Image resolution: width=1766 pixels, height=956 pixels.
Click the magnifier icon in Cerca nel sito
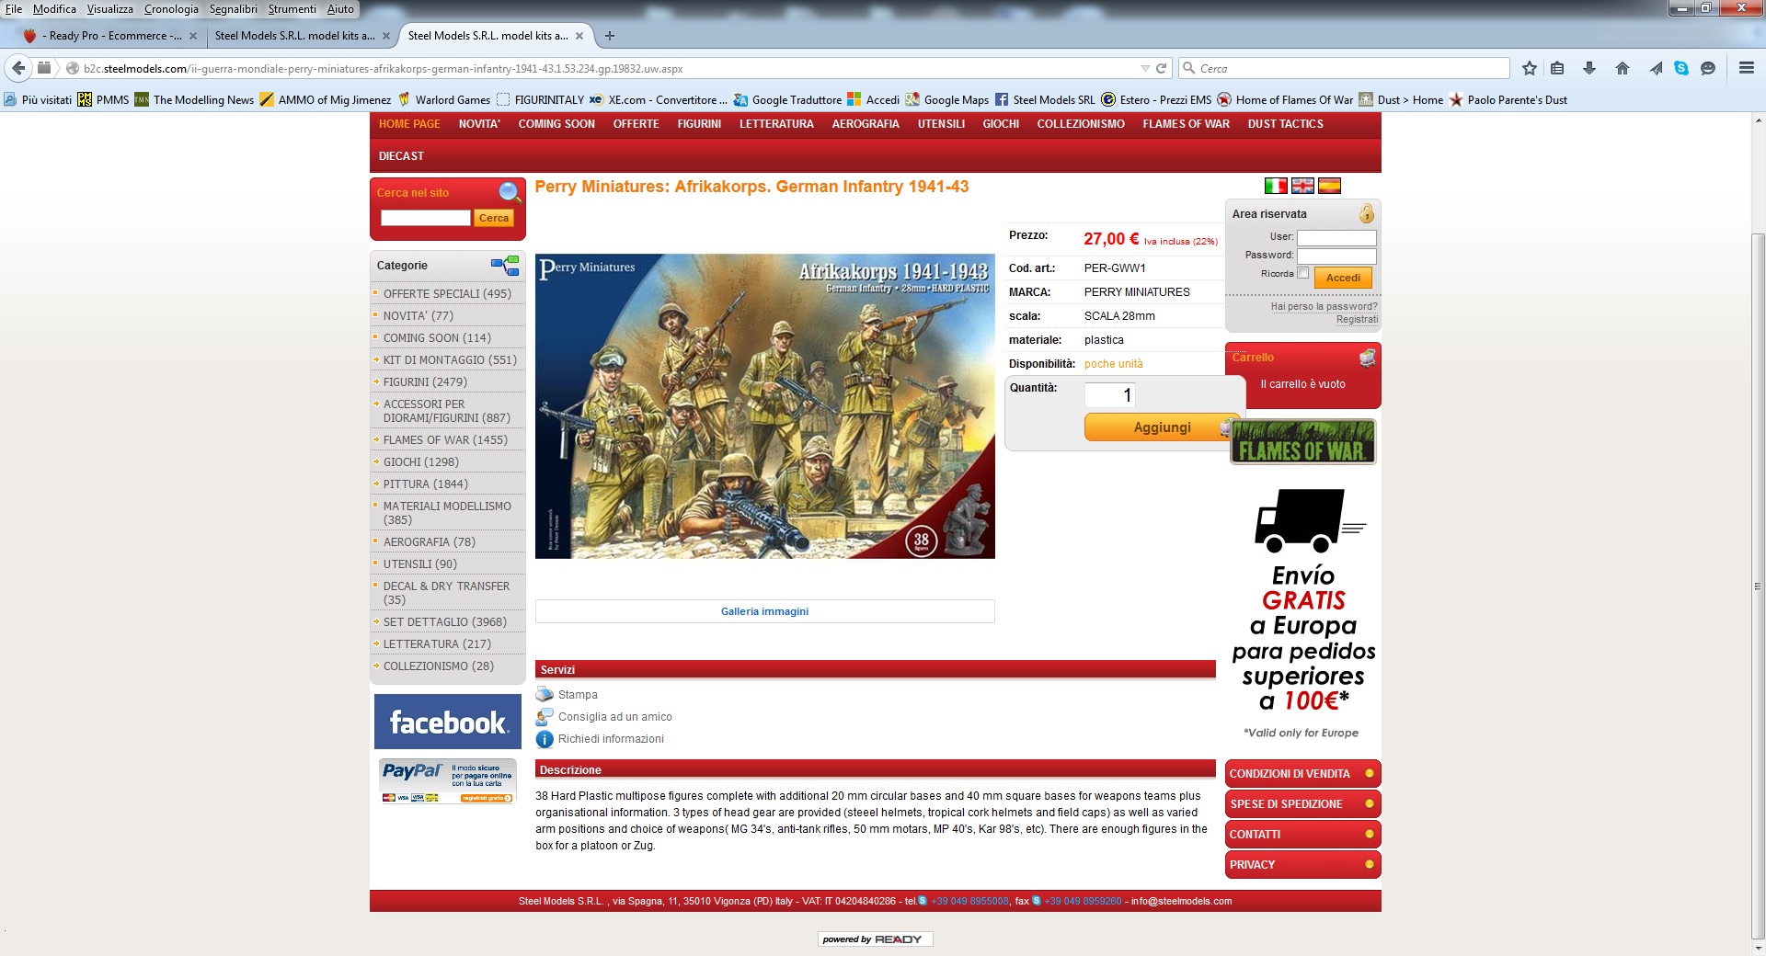(510, 192)
